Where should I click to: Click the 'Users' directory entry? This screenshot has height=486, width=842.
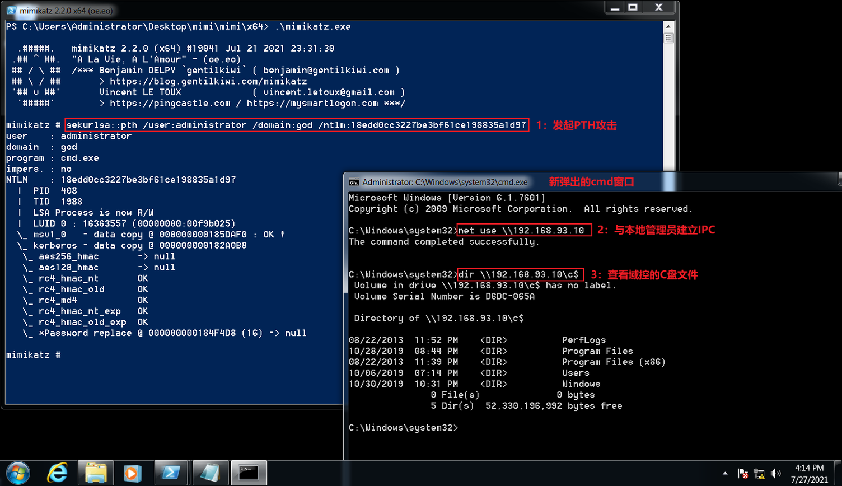576,373
